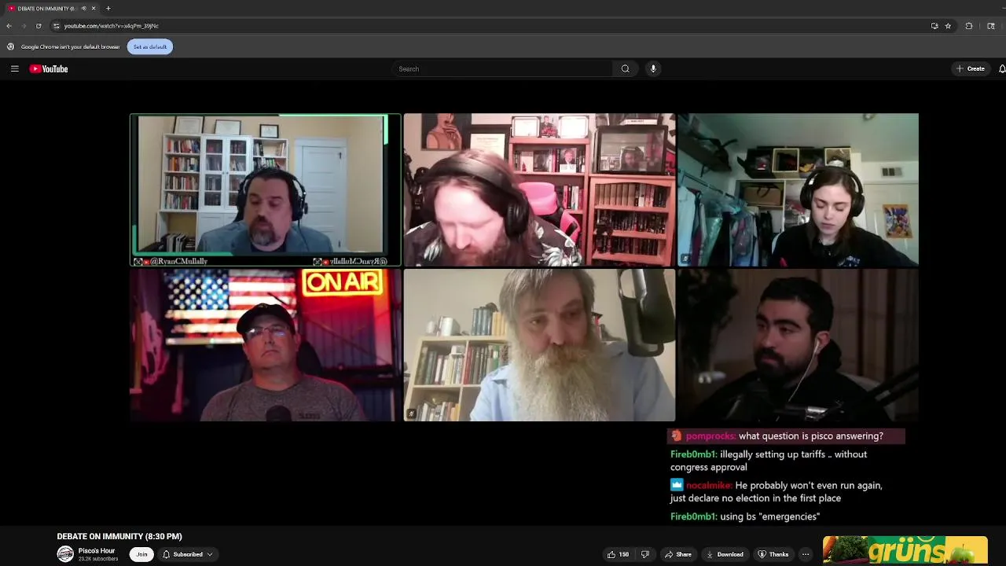Click the Create button
This screenshot has width=1006, height=566.
[971, 69]
